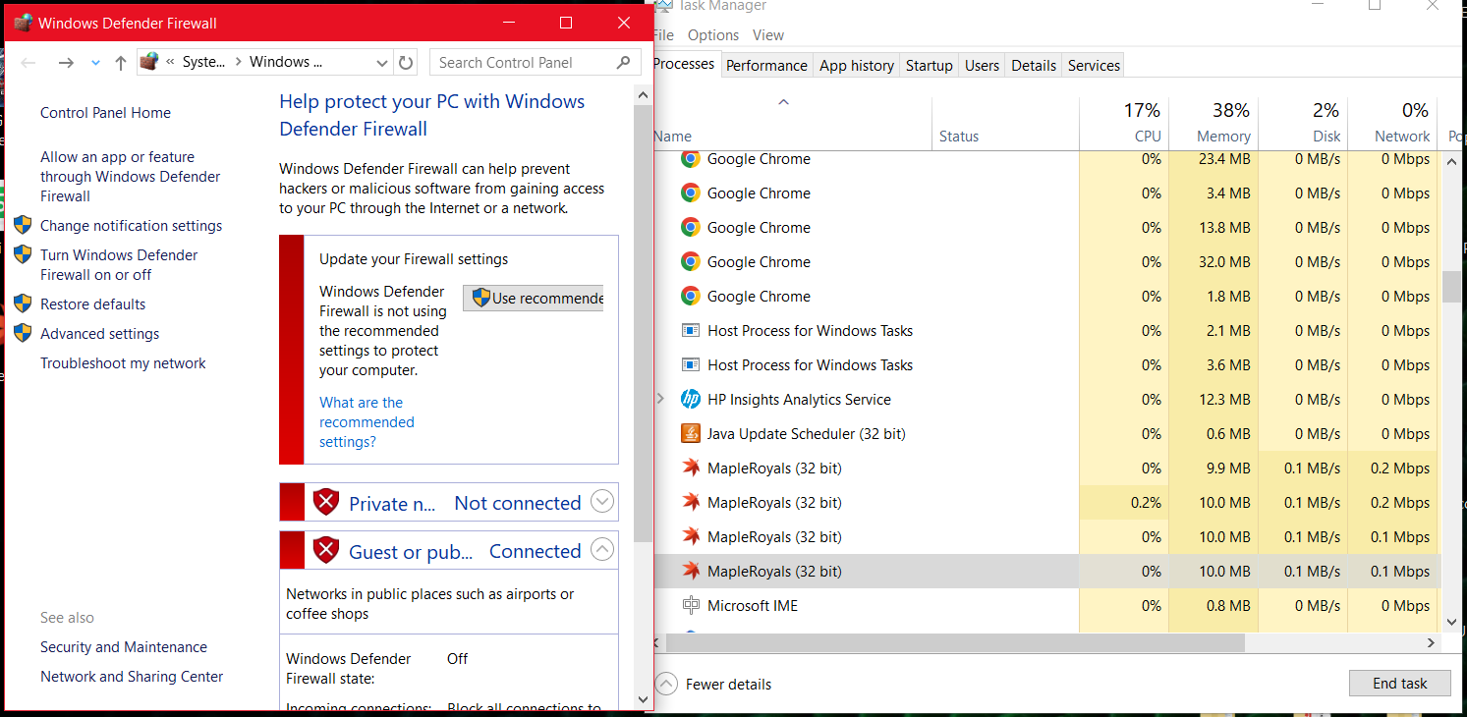Click Use recommended settings button
Image resolution: width=1467 pixels, height=717 pixels.
tap(533, 298)
